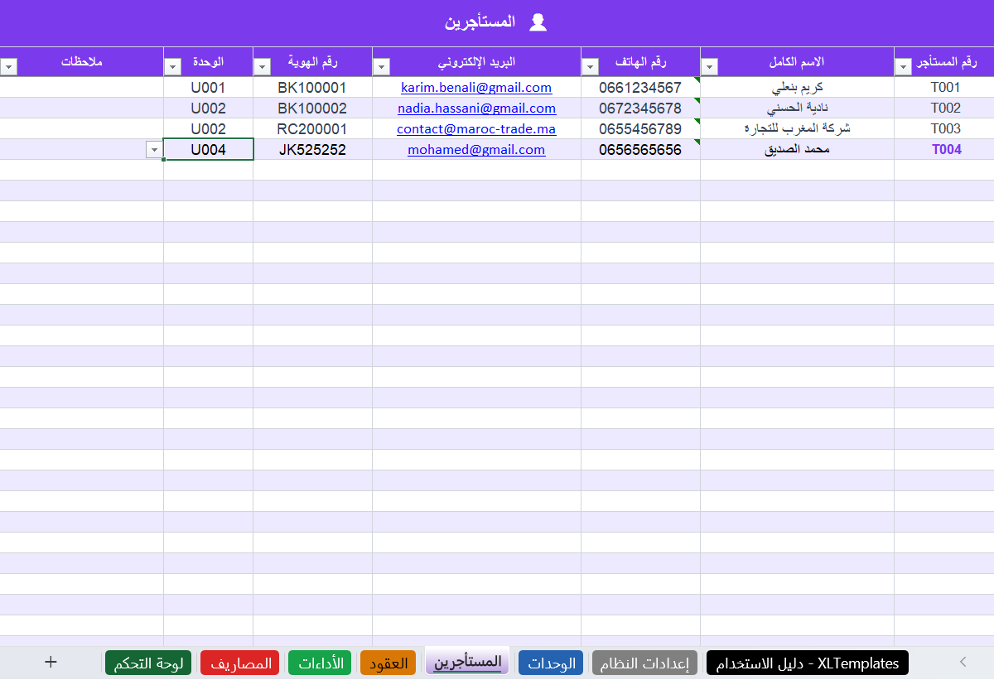Open filter dropdown for ملاحظات column
The height and width of the screenshot is (680, 994).
(x=8, y=66)
